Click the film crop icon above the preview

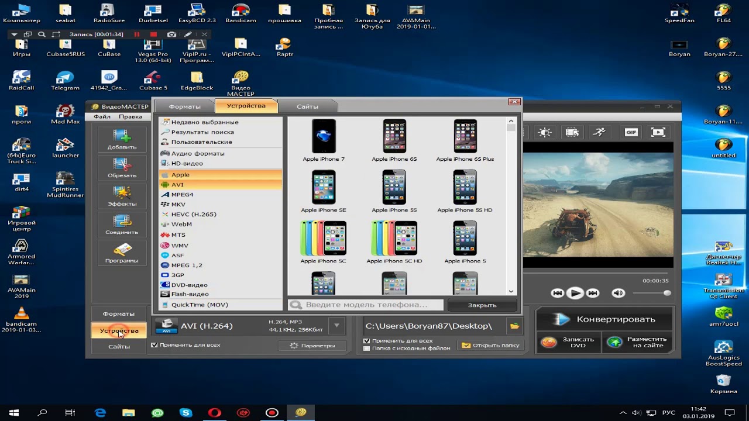coord(572,132)
